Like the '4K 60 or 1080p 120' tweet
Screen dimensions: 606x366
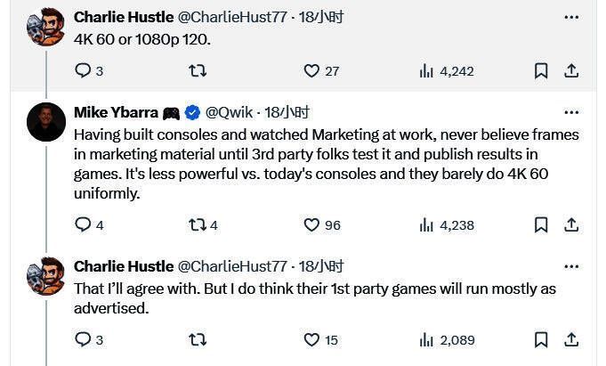coord(311,70)
